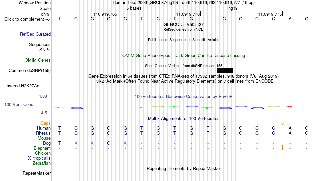316x181 pixels.
Task: Click the Gaps row label
Action: point(45,123)
